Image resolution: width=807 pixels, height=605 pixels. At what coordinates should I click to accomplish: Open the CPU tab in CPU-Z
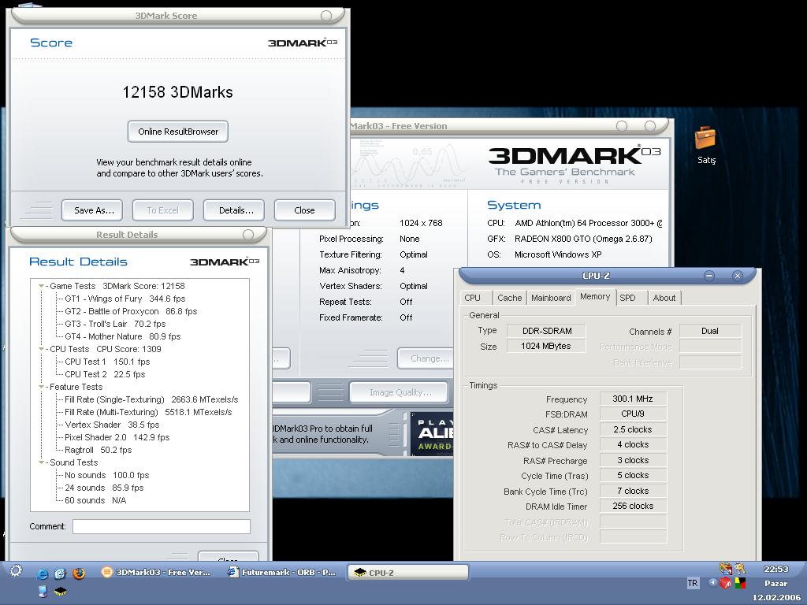473,298
